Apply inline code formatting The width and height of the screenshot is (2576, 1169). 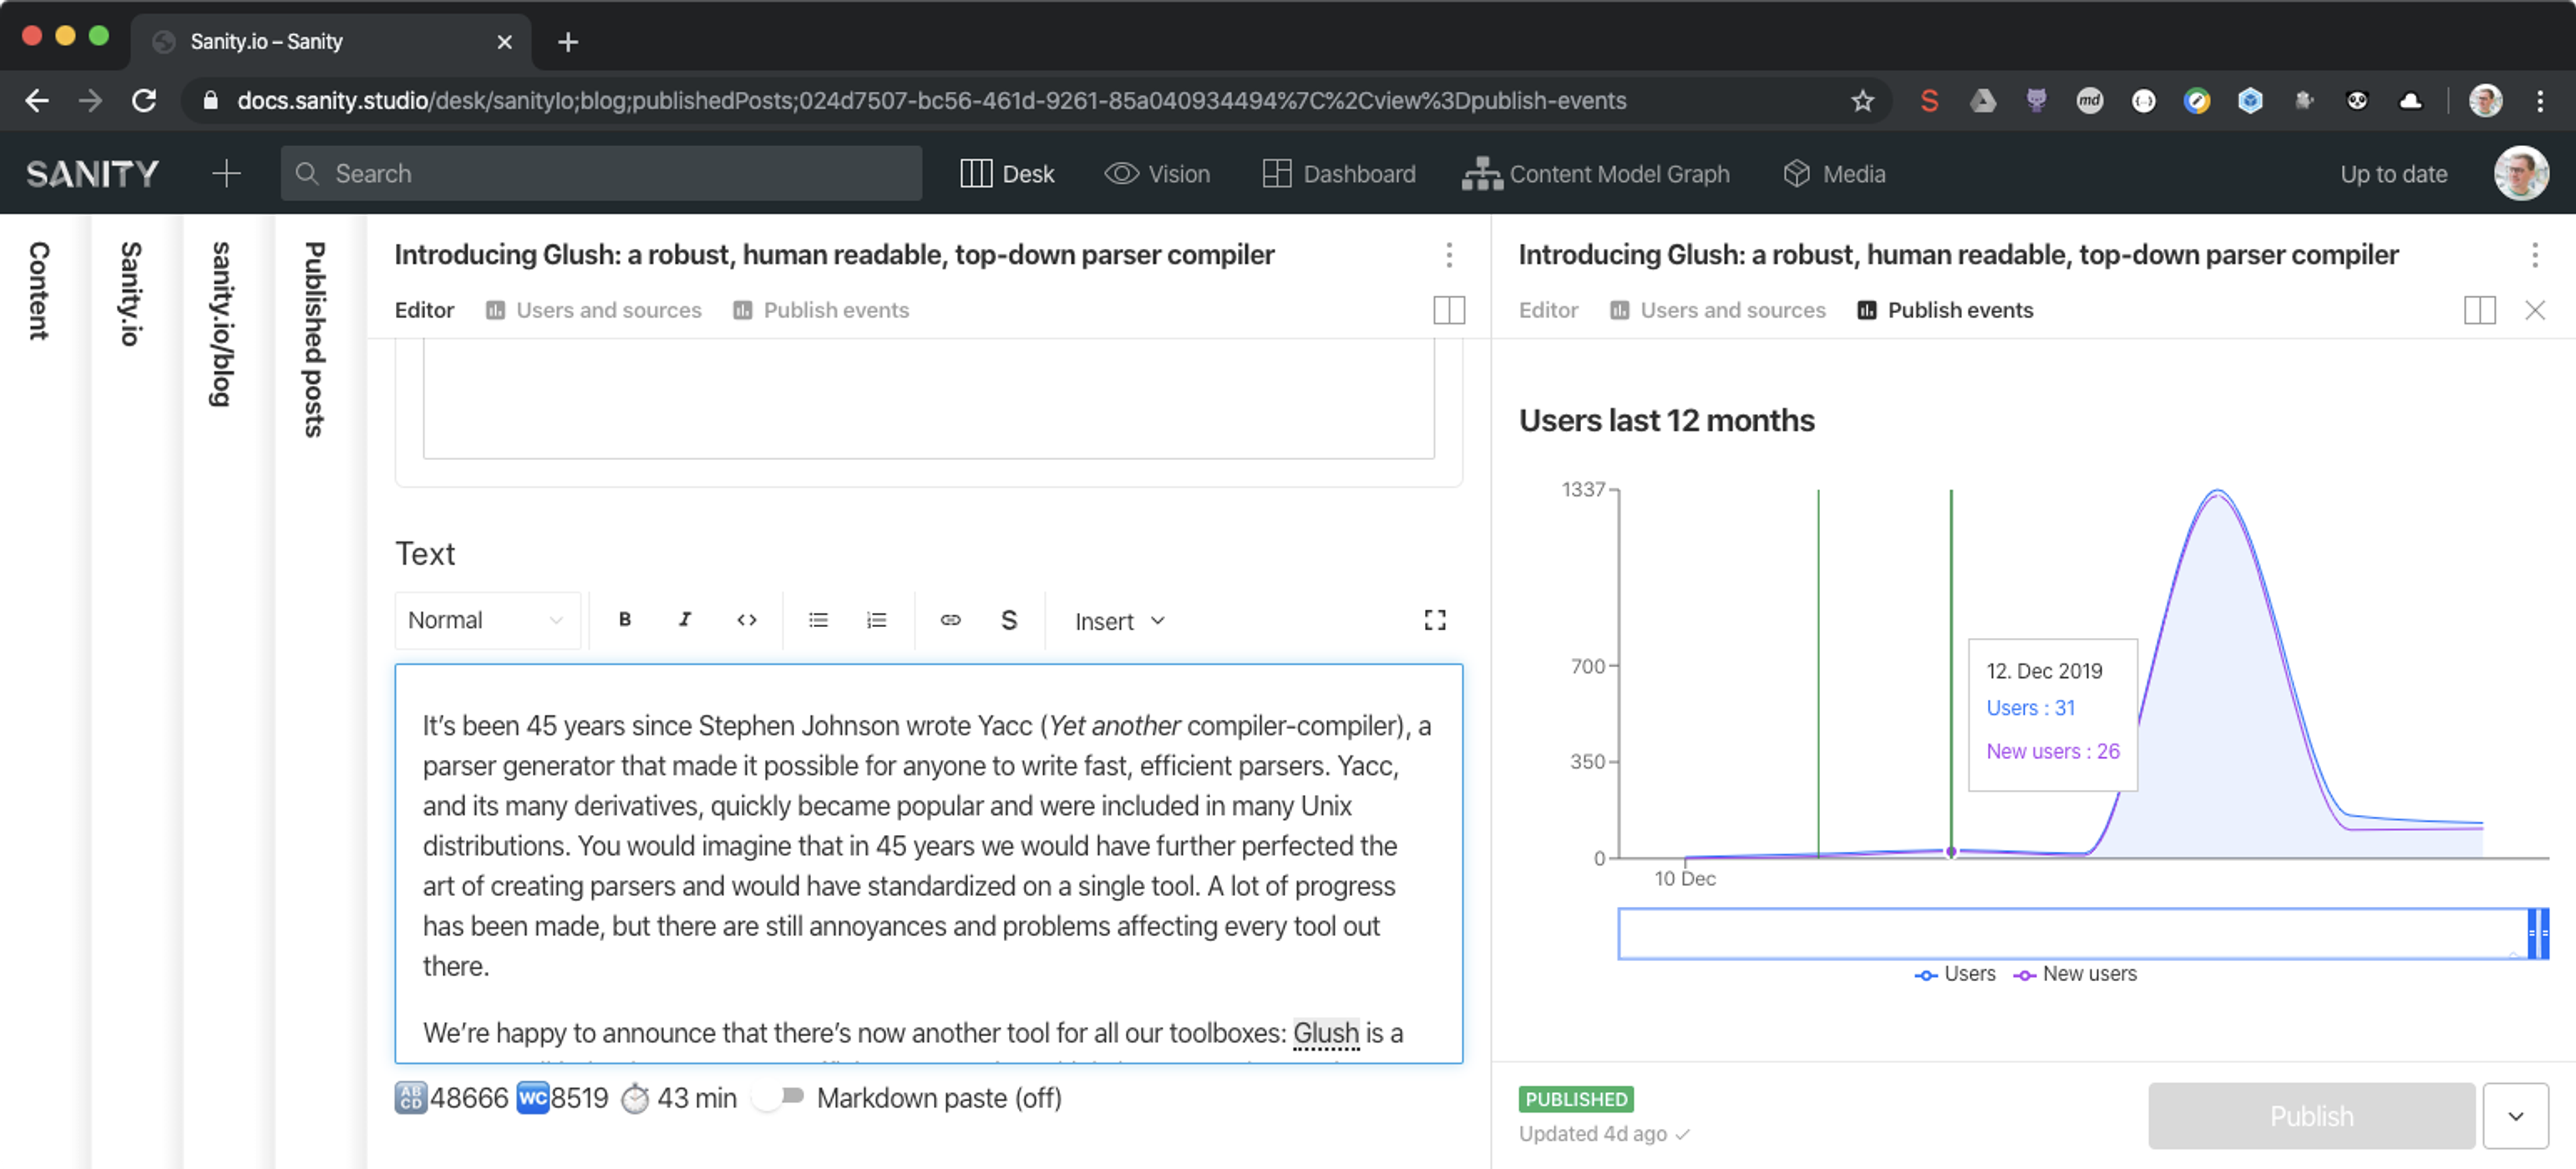[x=746, y=620]
